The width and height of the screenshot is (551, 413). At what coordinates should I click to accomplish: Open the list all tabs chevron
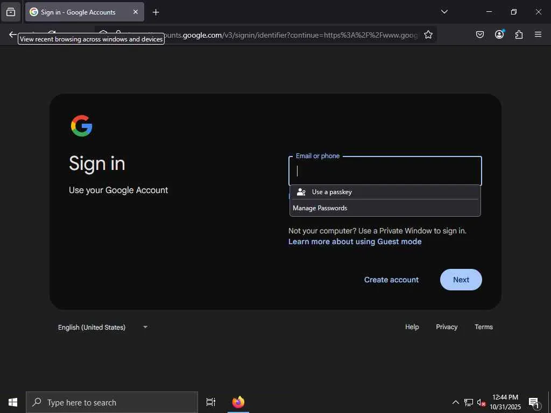tap(444, 12)
